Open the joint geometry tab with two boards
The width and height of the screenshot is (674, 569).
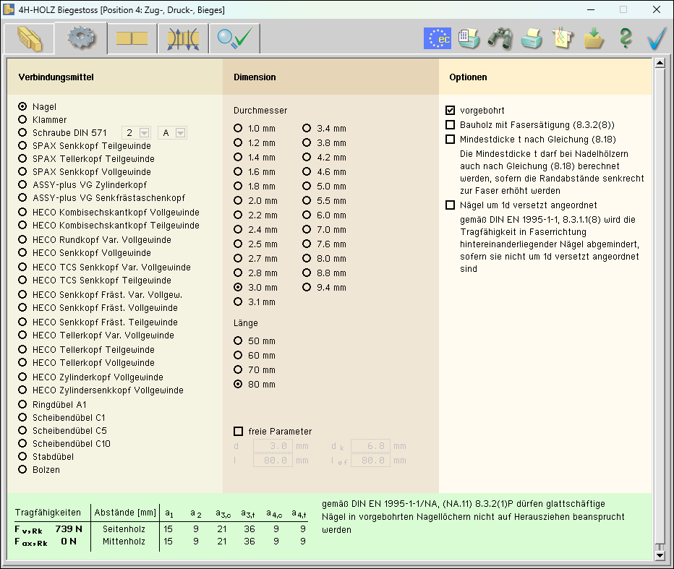[132, 38]
